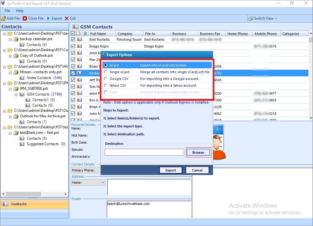Click contact icon beside Contacts1 folder

(28, 100)
